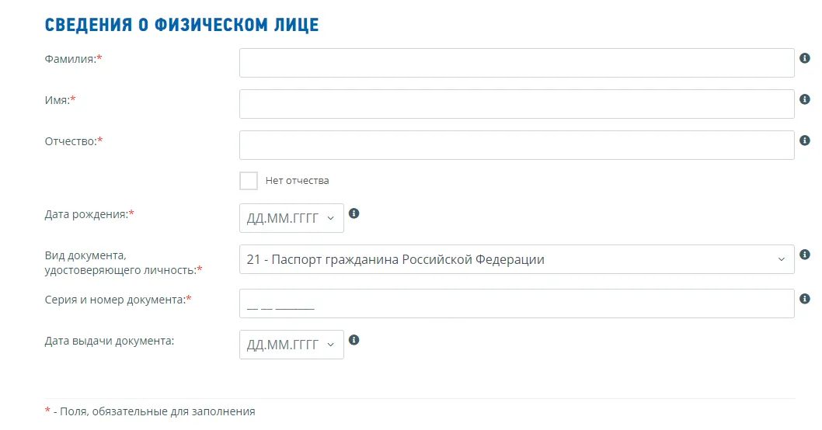This screenshot has height=430, width=822.
Task: Focus the Фамилия input field
Action: pyautogui.click(x=517, y=63)
